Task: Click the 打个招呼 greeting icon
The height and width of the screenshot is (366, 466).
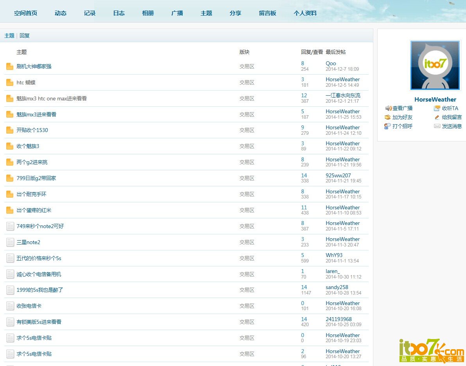Action: pyautogui.click(x=387, y=126)
